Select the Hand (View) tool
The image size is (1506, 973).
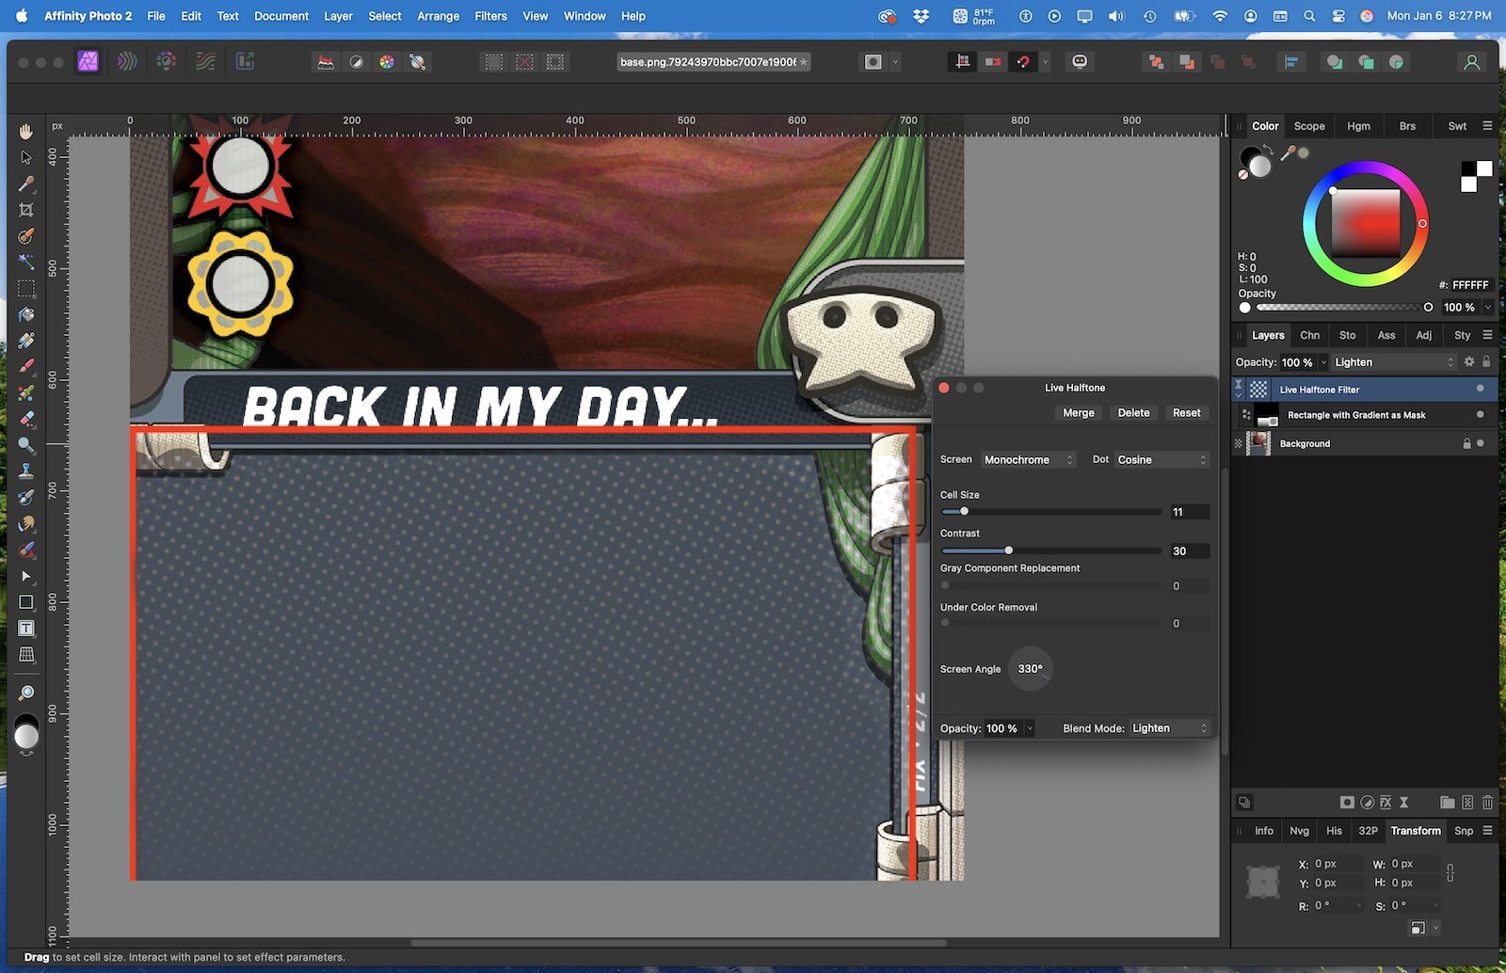(x=26, y=131)
